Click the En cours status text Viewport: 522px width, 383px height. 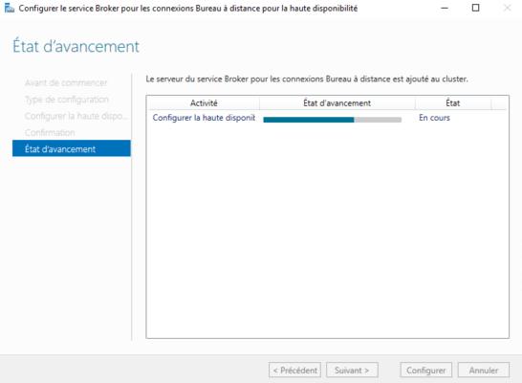434,118
